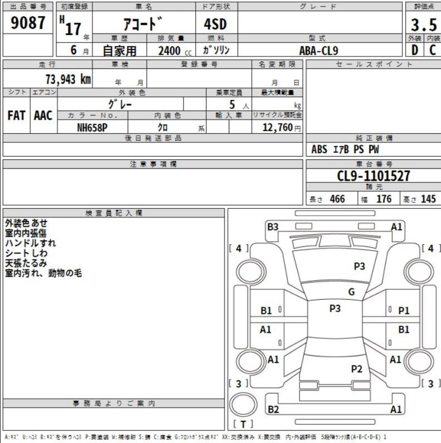Click the G mark on the windshield
Viewport: 441px width, 443px height.
pos(351,292)
